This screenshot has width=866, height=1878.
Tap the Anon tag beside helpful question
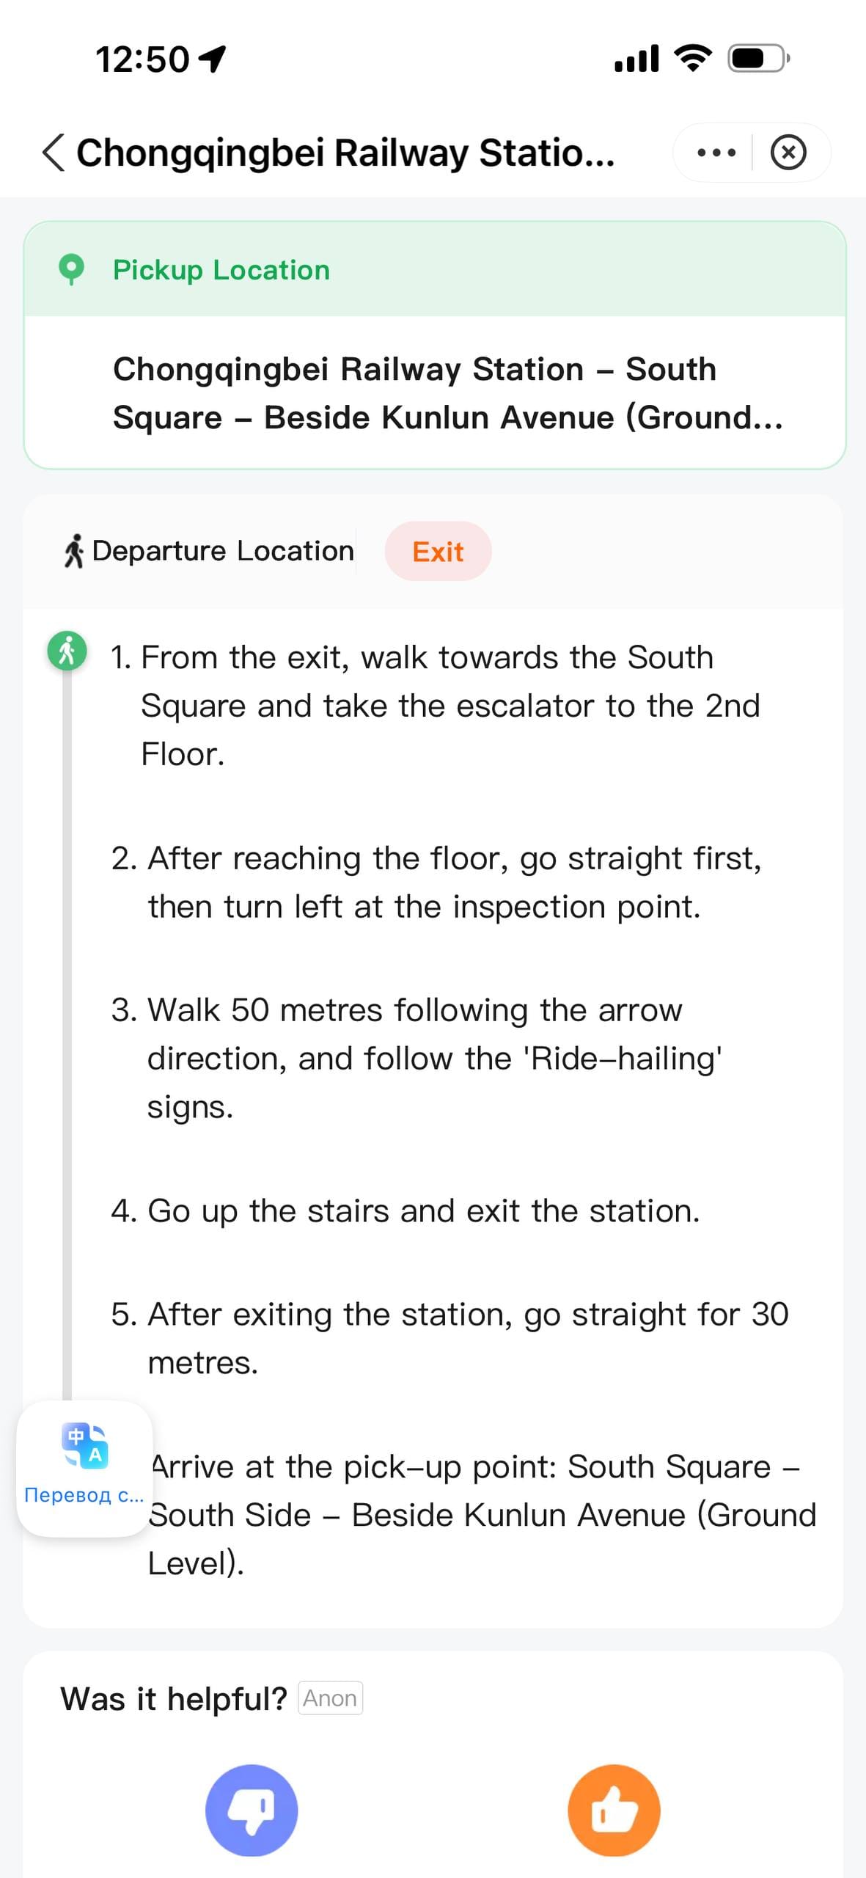click(330, 1698)
